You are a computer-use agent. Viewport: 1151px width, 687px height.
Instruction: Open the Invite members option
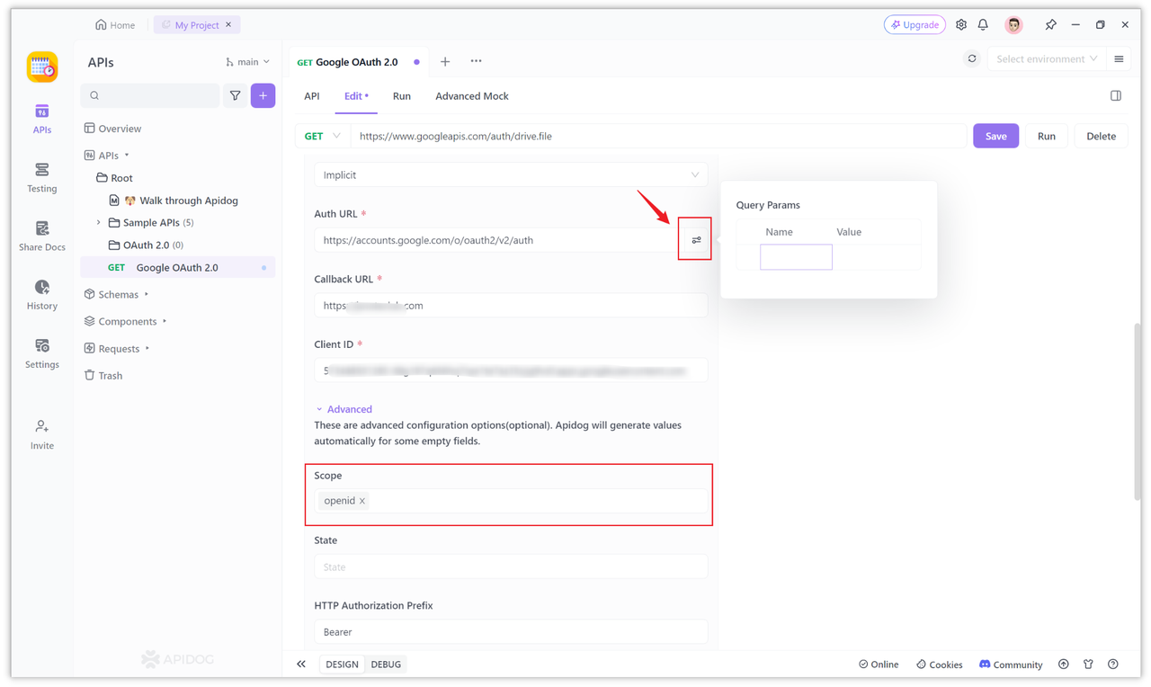pyautogui.click(x=42, y=434)
